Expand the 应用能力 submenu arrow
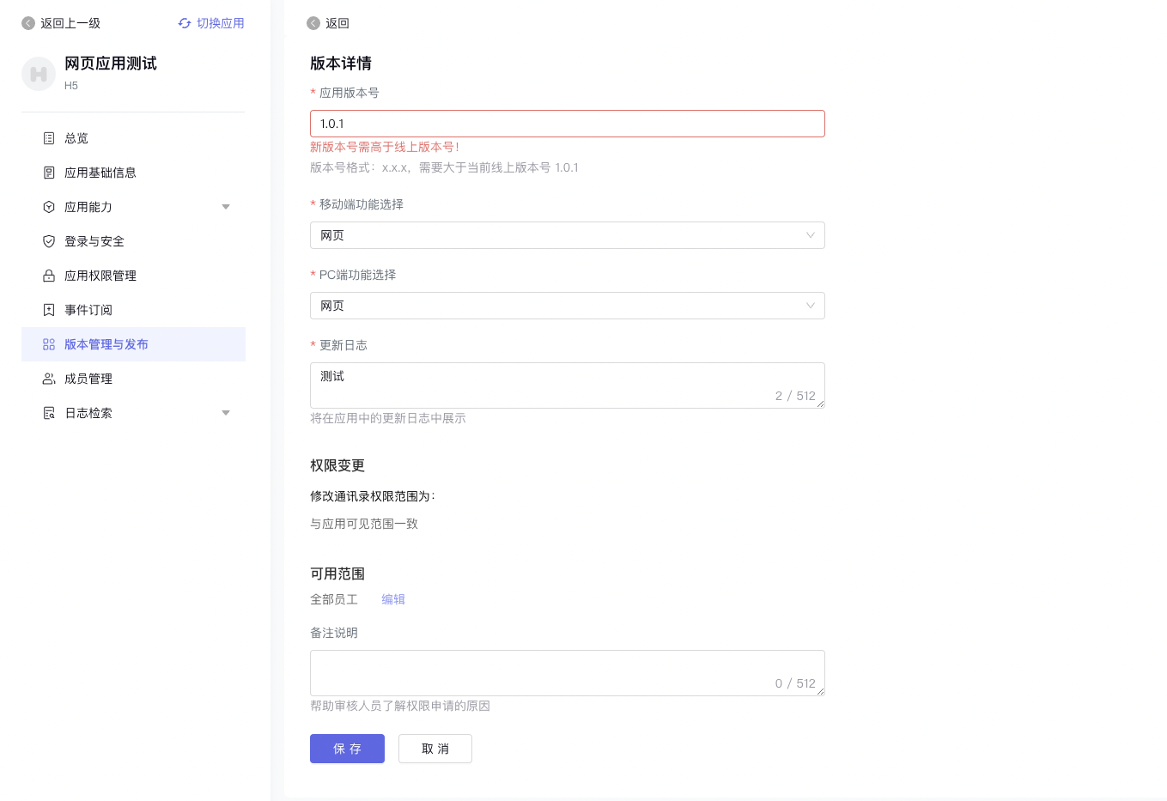The image size is (1167, 801). click(x=226, y=207)
